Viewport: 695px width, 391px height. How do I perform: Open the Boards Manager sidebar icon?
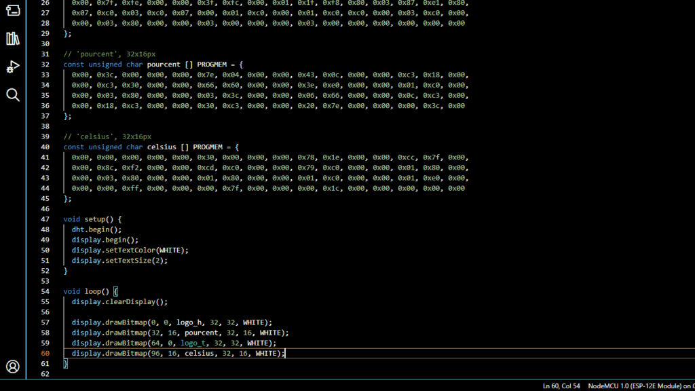pos(13,10)
